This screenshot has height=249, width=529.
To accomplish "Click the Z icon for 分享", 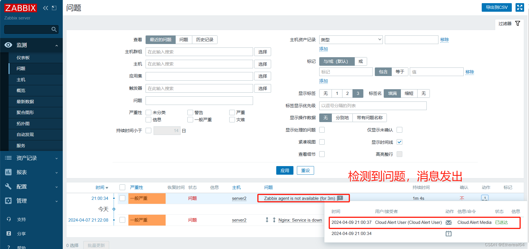I will coord(9,234).
